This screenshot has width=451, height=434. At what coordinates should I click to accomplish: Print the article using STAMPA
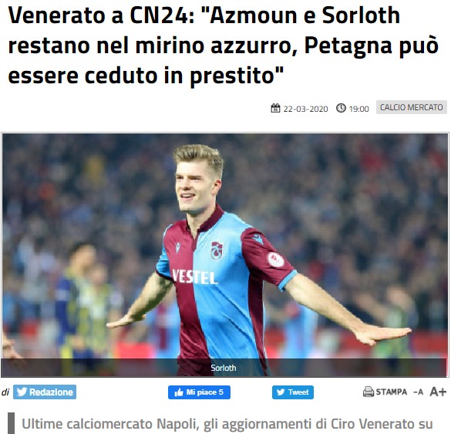(x=385, y=392)
